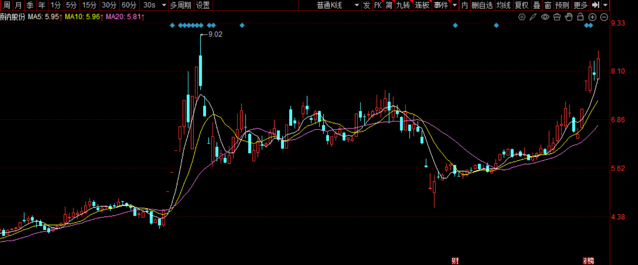Screen dimensions: 638x265
Task: Click the 窗 window button
Action: coord(548,5)
